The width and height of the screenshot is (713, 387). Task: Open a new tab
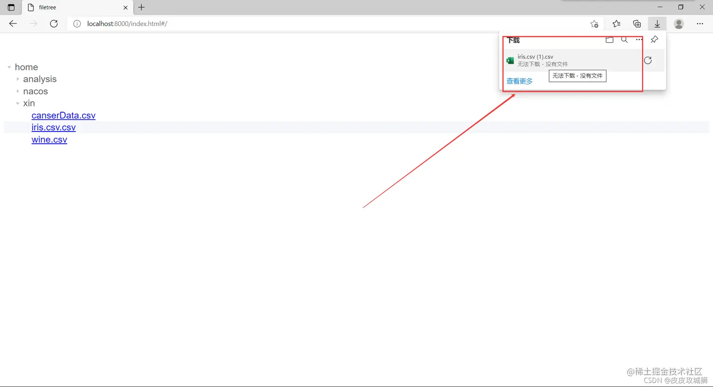[x=141, y=8]
